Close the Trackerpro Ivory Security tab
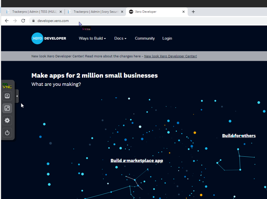The height and width of the screenshot is (199, 267). click(x=122, y=12)
